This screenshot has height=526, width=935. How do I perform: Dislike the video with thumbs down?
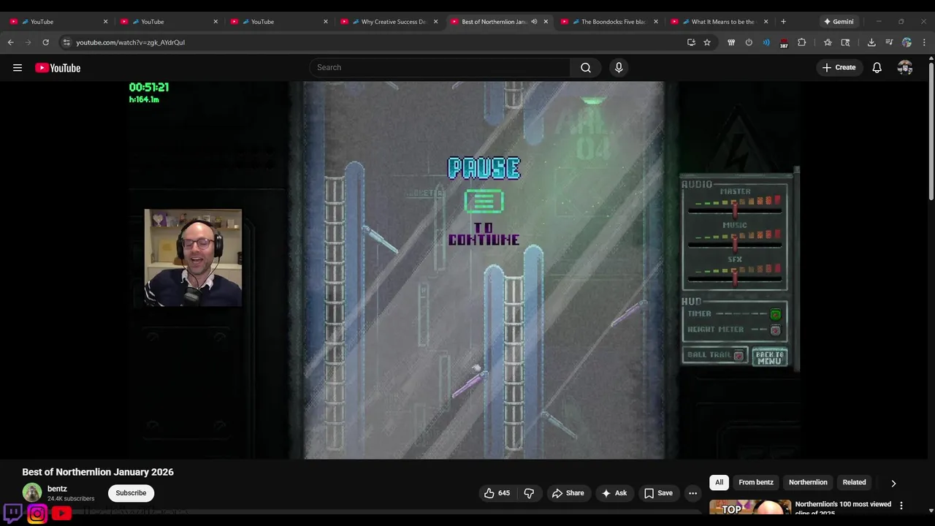[529, 493]
